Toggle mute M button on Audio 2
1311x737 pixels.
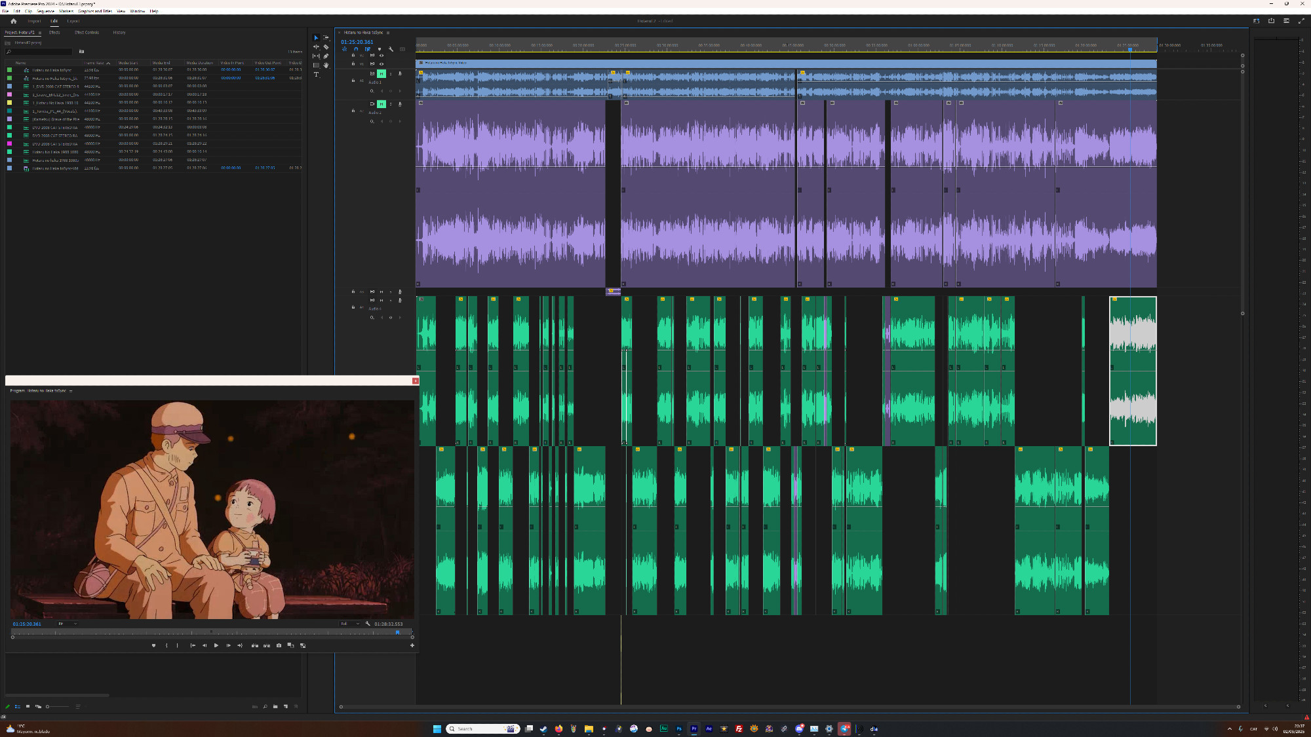point(382,104)
